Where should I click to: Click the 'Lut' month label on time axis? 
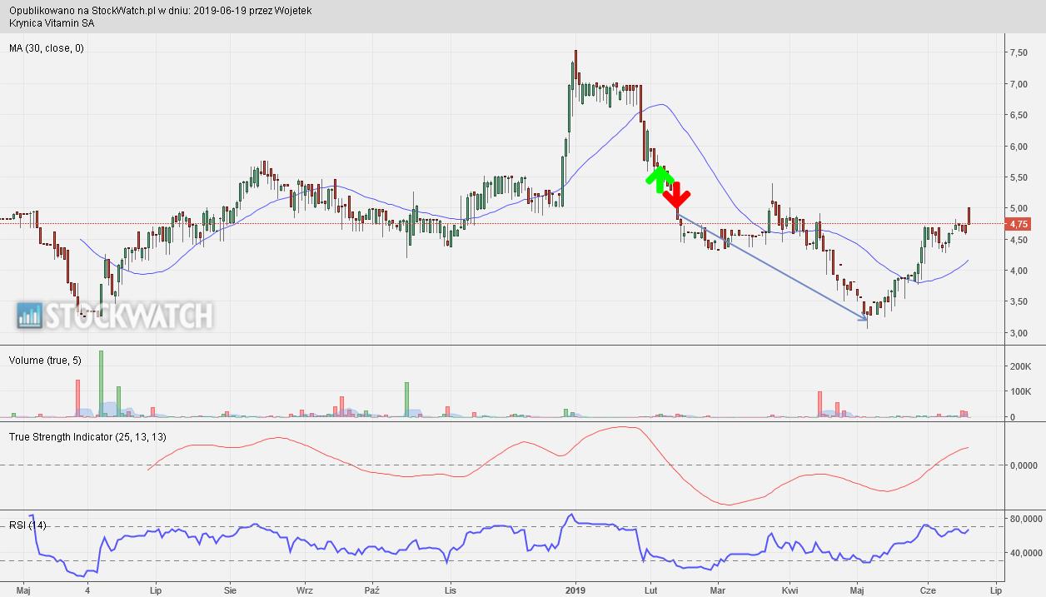651,589
